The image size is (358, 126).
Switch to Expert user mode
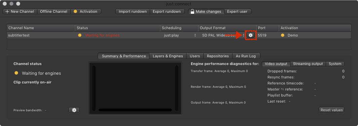point(237,11)
